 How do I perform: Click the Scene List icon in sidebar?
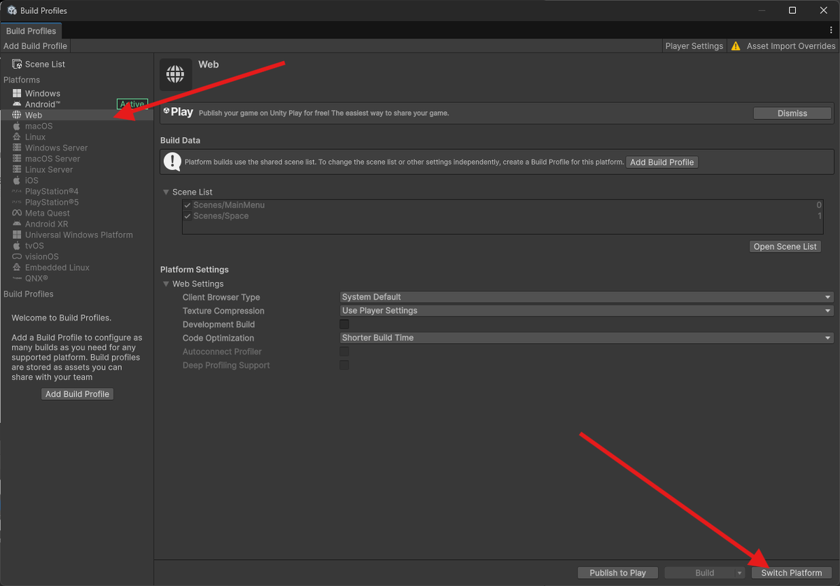tap(17, 64)
